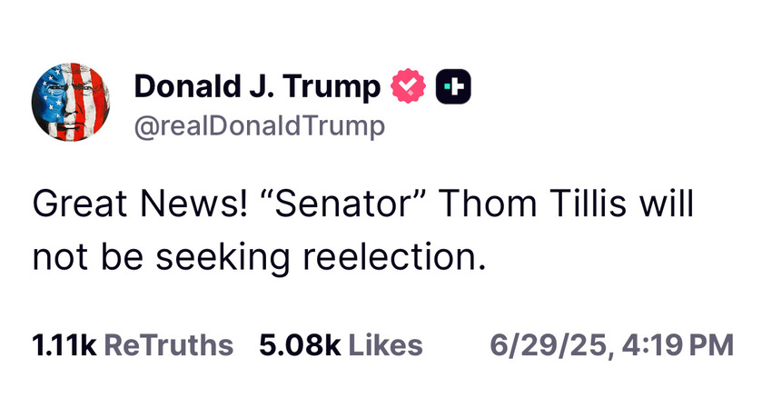
Task: Visit the @realDonaldTrump handle
Action: click(x=260, y=126)
